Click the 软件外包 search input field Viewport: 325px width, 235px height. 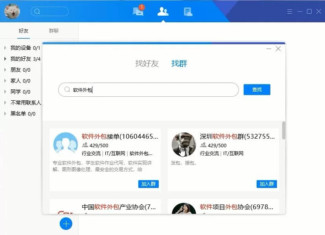point(153,90)
